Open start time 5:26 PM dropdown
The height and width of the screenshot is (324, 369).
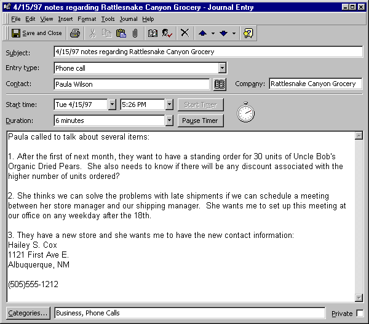[x=169, y=105]
